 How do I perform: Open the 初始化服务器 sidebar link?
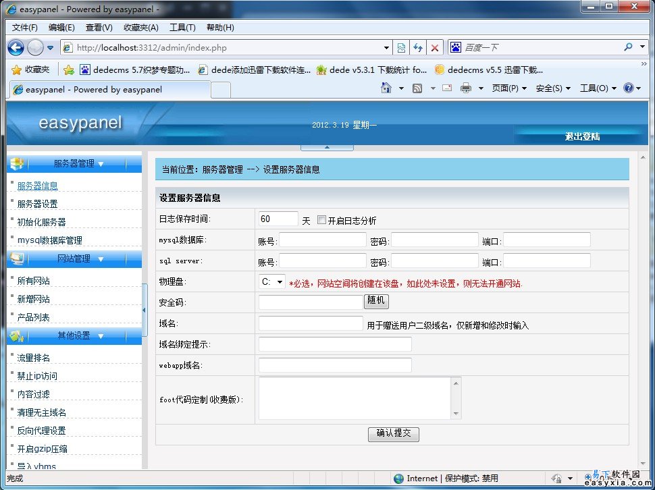point(41,222)
